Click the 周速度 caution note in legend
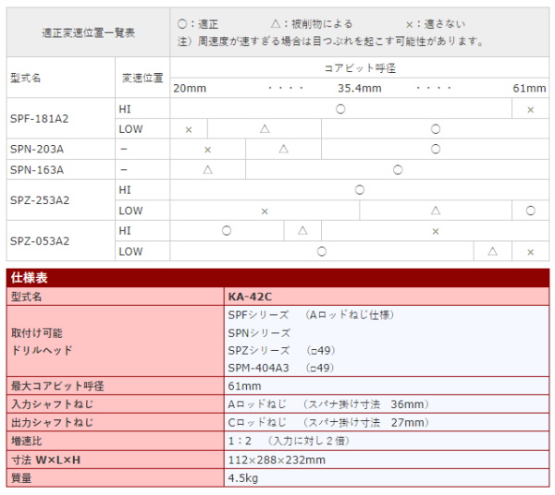The height and width of the screenshot is (495, 555). pos(330,42)
